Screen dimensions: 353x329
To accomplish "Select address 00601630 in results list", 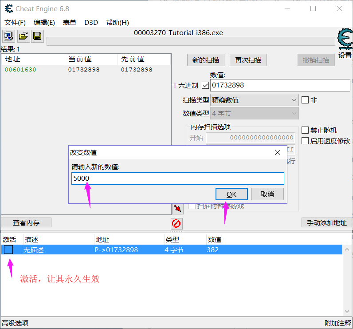I will (x=20, y=70).
